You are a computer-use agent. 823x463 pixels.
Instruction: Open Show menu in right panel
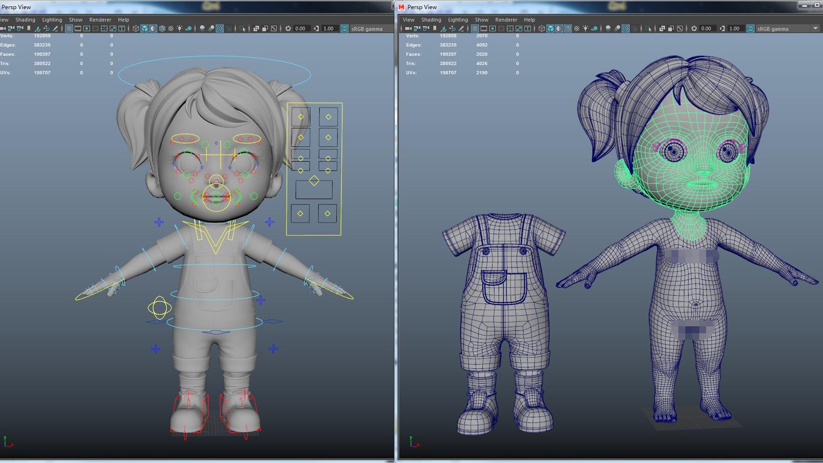pos(481,20)
